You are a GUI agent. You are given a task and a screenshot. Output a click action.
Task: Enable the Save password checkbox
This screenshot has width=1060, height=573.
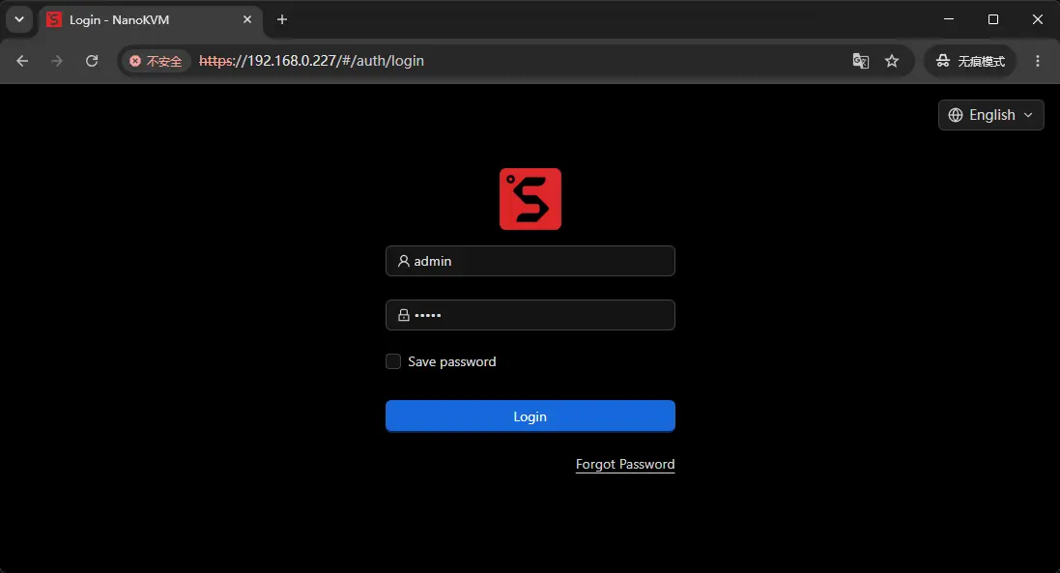pyautogui.click(x=392, y=361)
